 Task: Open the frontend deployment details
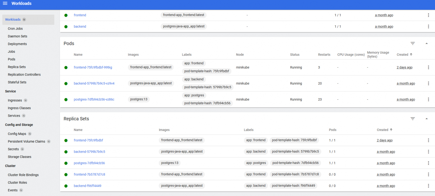click(80, 15)
